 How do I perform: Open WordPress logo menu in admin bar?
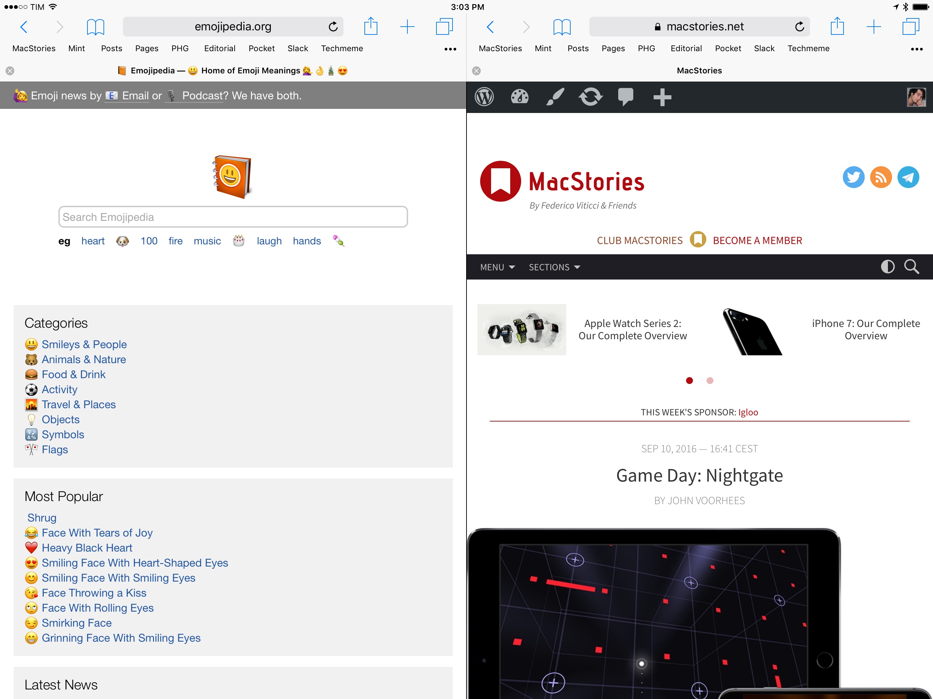[x=484, y=97]
